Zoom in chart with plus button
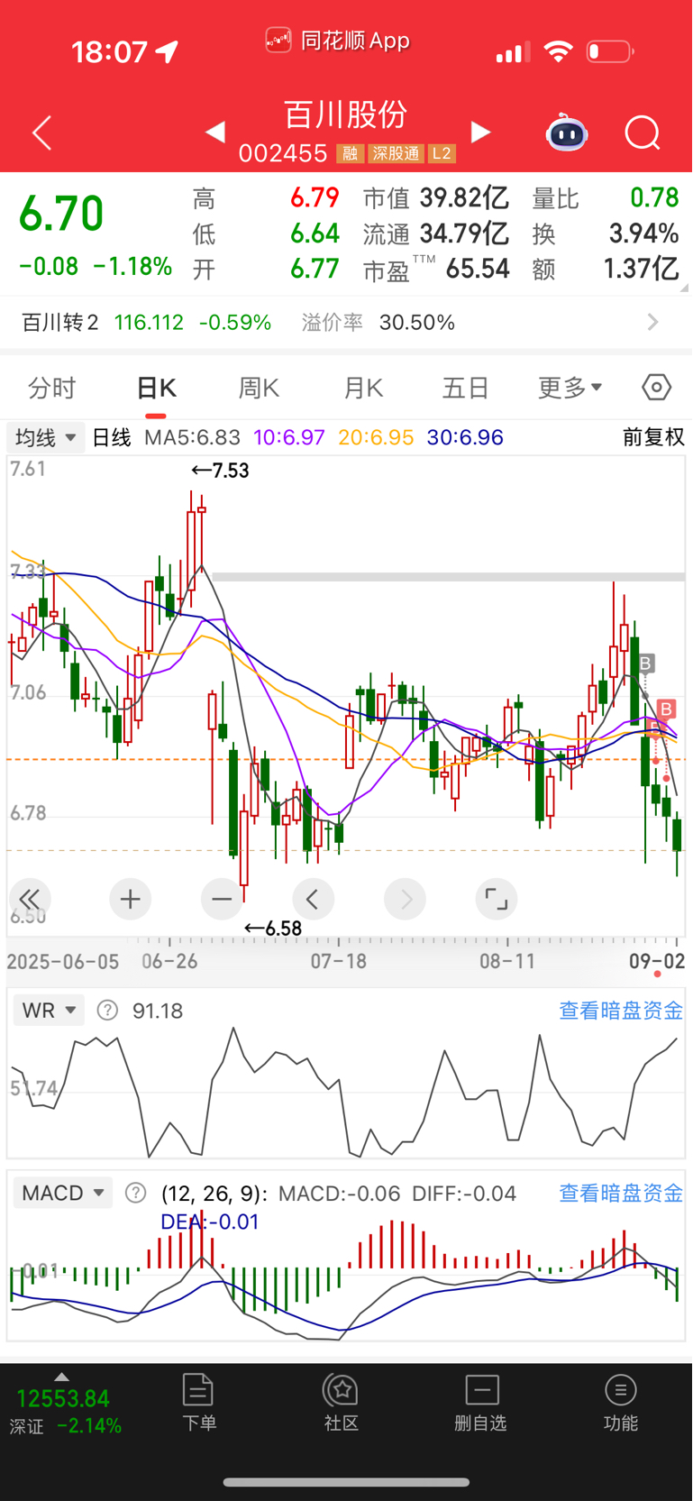This screenshot has width=693, height=1501. tap(131, 899)
